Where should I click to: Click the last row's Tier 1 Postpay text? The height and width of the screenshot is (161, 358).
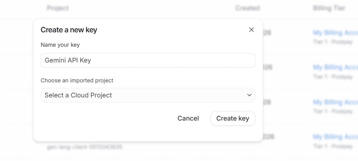pyautogui.click(x=333, y=146)
